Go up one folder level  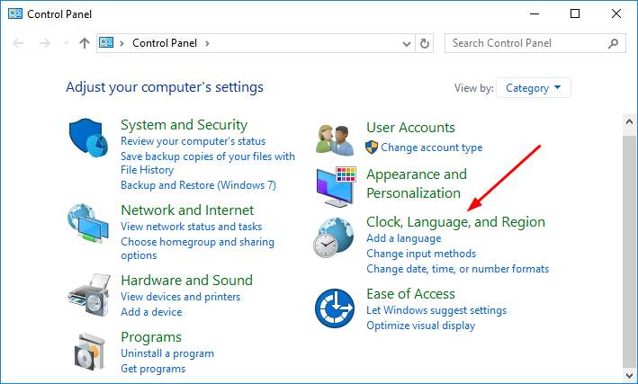[x=85, y=43]
